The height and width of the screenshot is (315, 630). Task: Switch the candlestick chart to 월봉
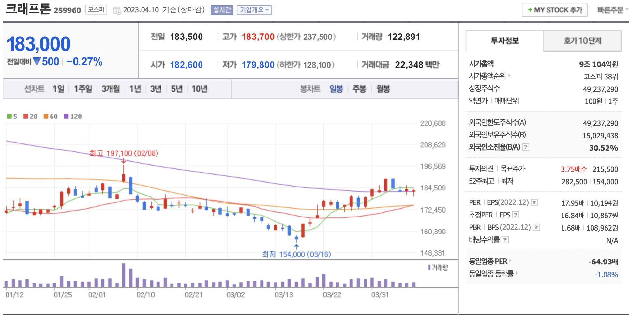tap(383, 89)
